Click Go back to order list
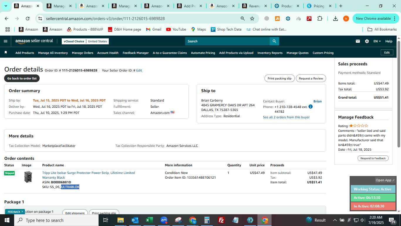Image resolution: width=401 pixels, height=226 pixels. (x=22, y=78)
